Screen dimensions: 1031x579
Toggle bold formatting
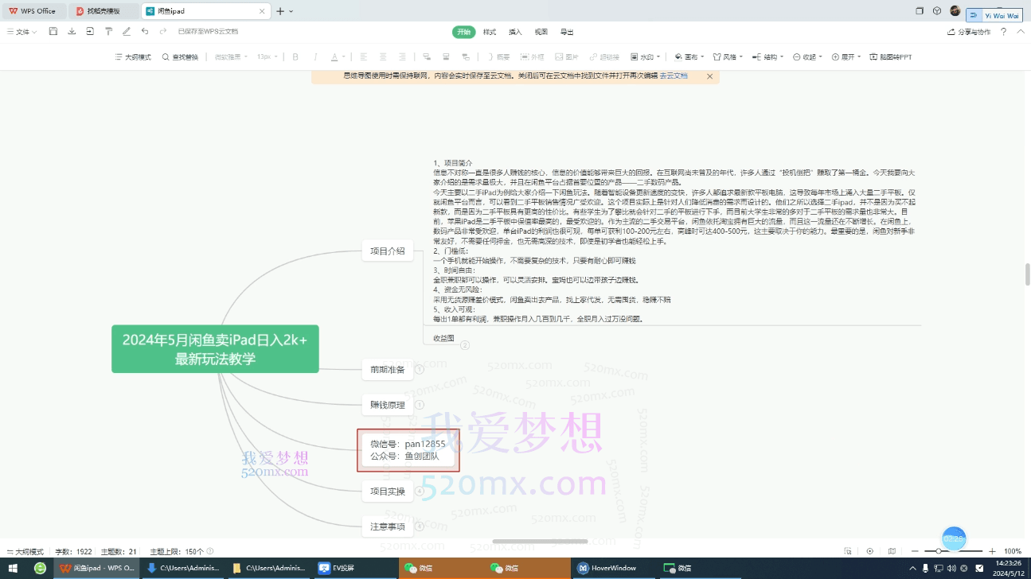295,56
